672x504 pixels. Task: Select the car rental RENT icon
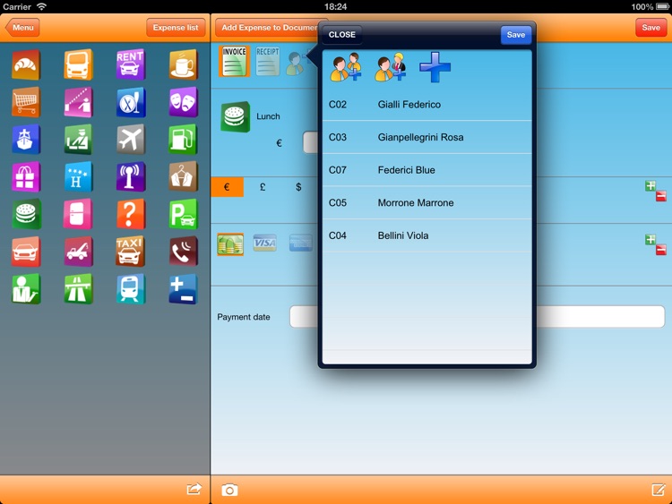131,64
